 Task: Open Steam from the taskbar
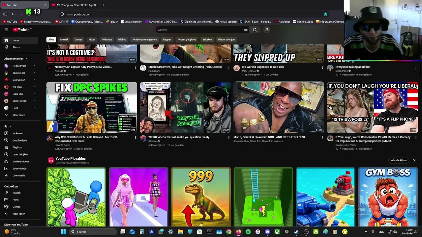point(296,232)
